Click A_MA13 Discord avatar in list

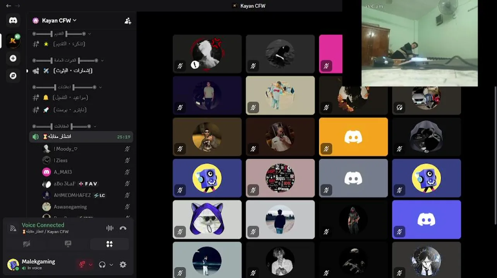point(46,172)
